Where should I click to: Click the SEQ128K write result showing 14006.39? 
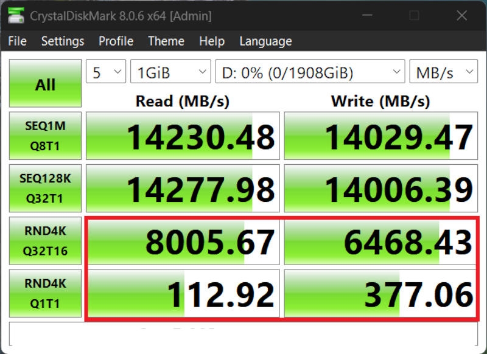[380, 187]
